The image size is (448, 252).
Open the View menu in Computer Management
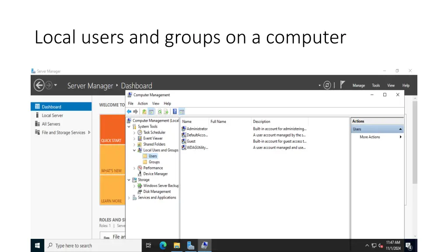156,103
